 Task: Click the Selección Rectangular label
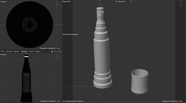(x=70, y=34)
